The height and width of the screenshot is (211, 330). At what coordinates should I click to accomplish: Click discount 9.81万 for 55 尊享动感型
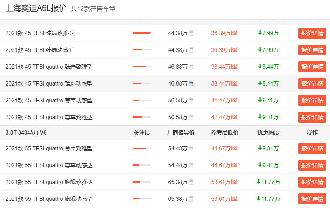(268, 165)
